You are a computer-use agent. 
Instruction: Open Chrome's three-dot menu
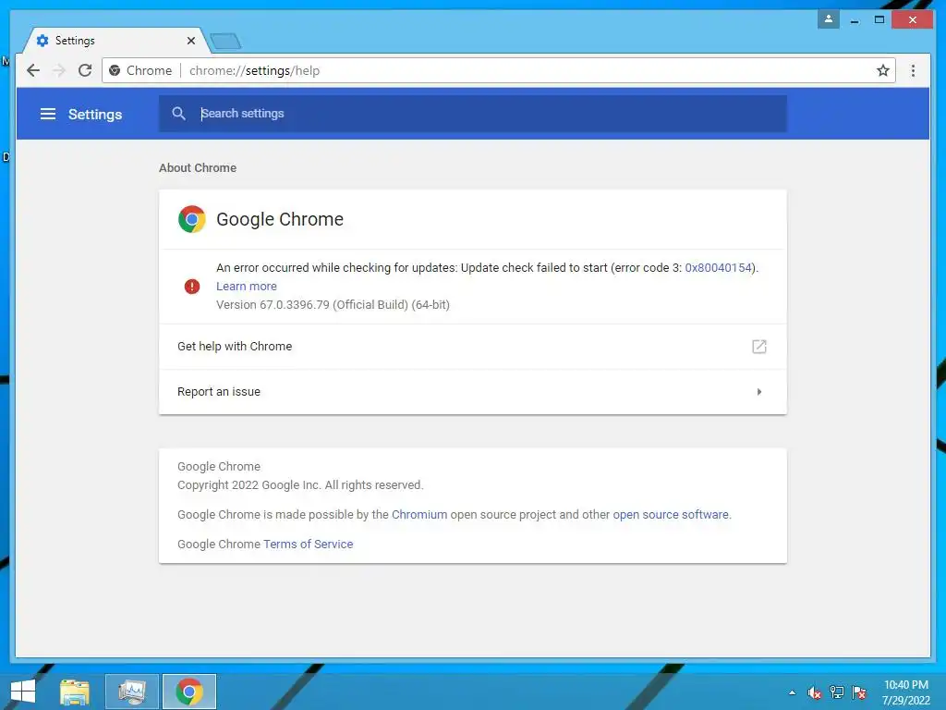coord(913,70)
